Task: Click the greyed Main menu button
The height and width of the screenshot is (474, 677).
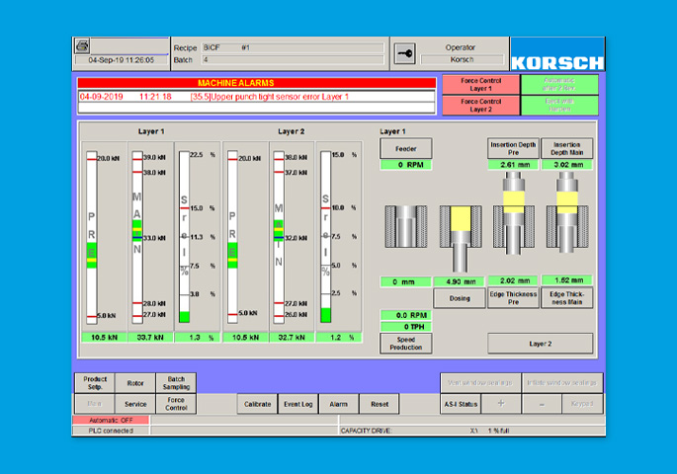Action: tap(95, 404)
